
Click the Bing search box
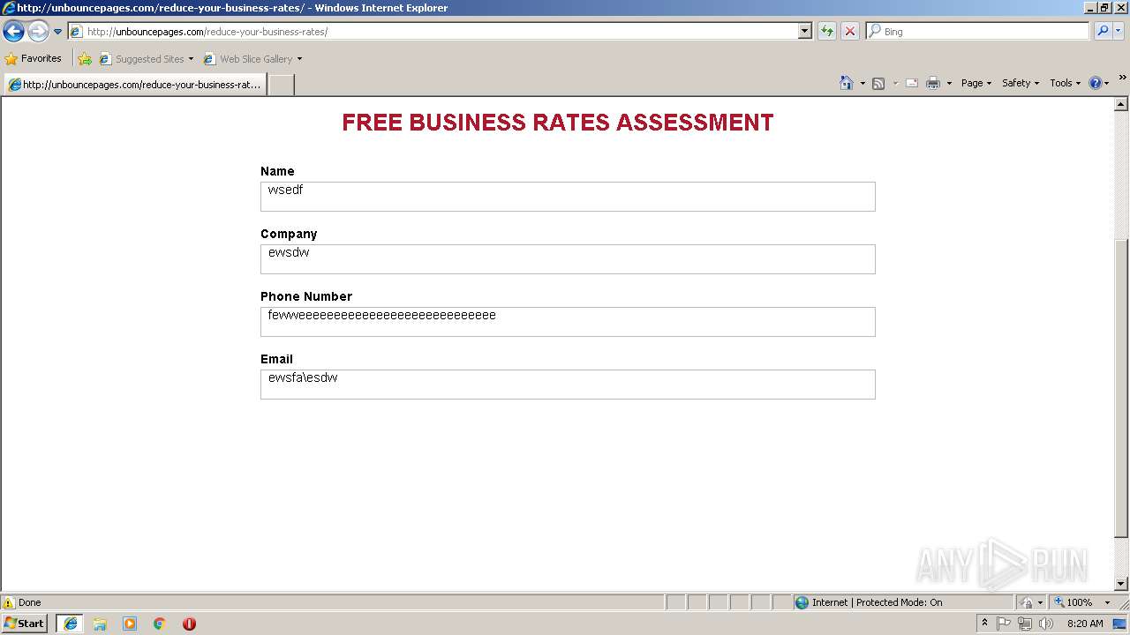point(978,32)
